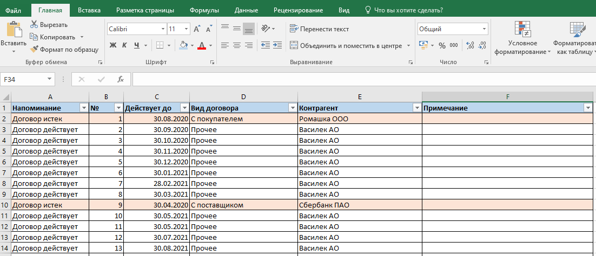The image size is (596, 256).
Task: Open the filter dropdown for Напоминание column
Action: [x=84, y=108]
